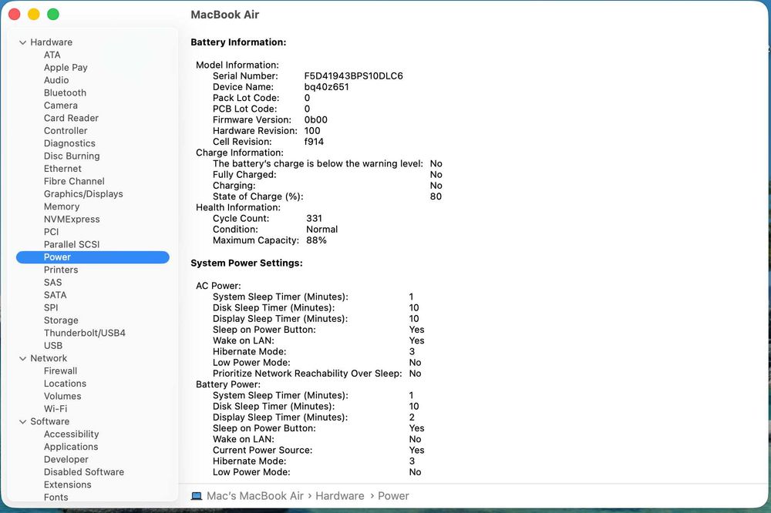Image resolution: width=771 pixels, height=513 pixels.
Task: Select Apple Pay in the sidebar
Action: coord(66,67)
